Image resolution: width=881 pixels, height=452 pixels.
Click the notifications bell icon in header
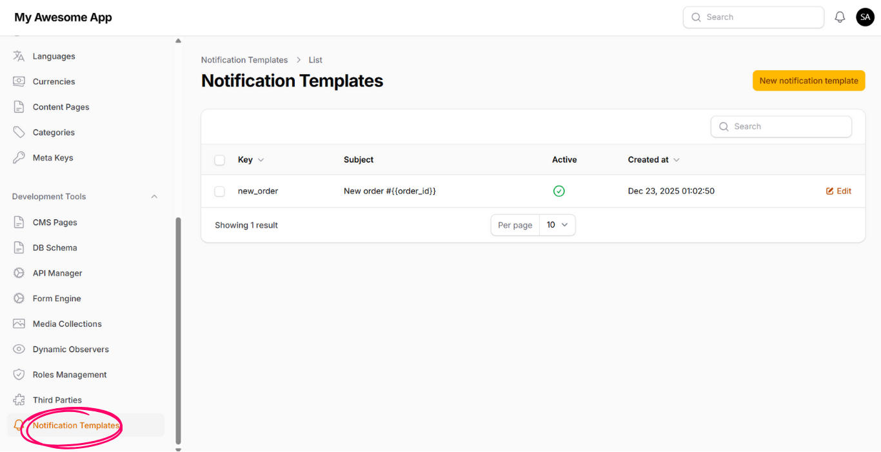[840, 17]
